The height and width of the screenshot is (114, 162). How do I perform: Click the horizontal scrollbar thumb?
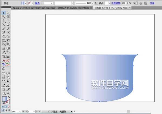click(x=128, y=111)
